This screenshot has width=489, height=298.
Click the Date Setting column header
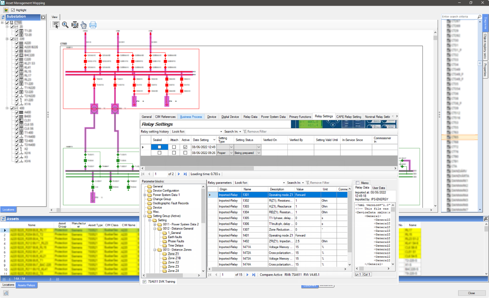pyautogui.click(x=204, y=140)
